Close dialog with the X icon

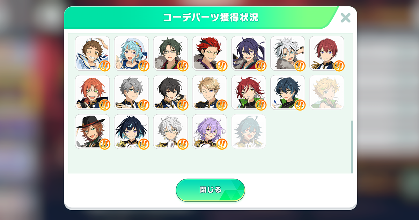(345, 18)
